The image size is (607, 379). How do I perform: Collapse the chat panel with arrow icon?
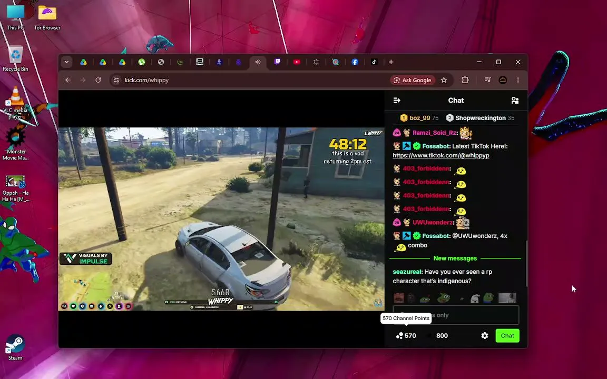(397, 101)
